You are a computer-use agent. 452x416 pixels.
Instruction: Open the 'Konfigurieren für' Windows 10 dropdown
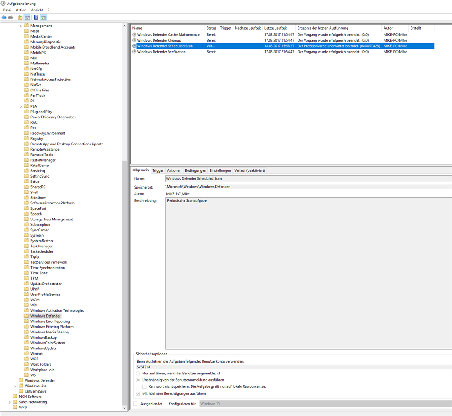[x=325, y=404]
